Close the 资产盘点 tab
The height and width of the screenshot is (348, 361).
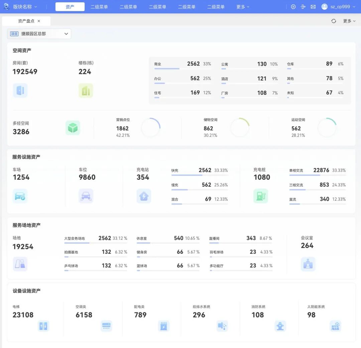[x=39, y=21]
